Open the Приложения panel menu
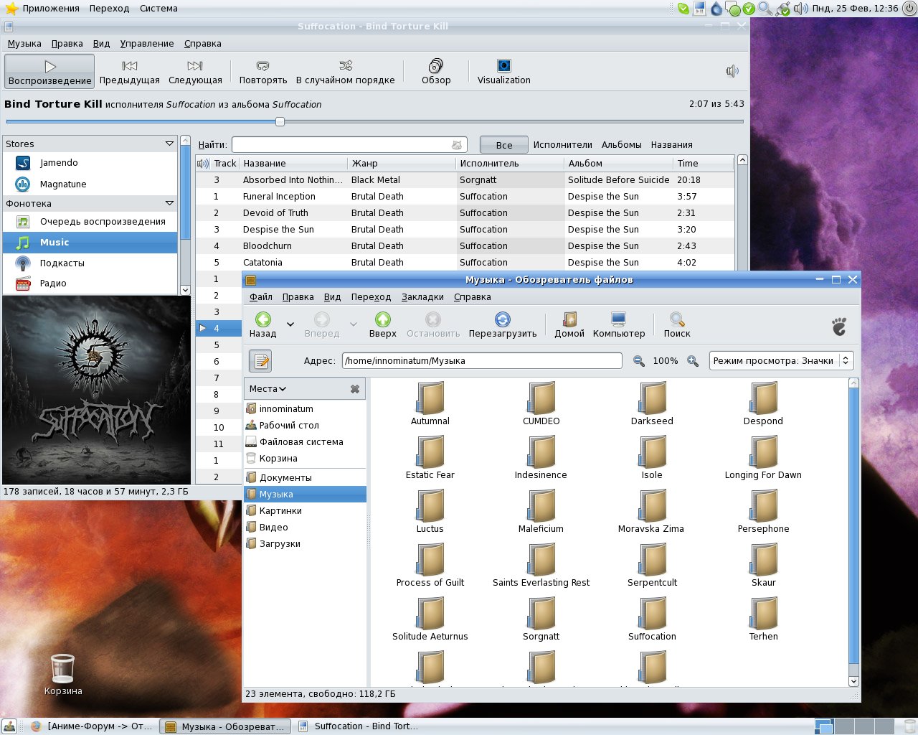 point(42,9)
